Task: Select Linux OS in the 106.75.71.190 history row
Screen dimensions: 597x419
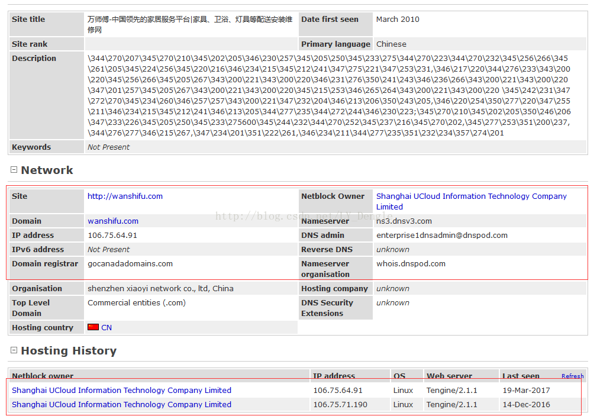Action: tap(403, 404)
